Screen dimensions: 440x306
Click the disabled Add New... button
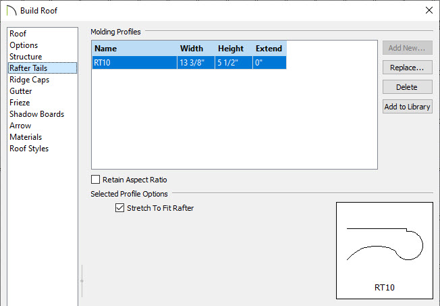click(x=407, y=48)
